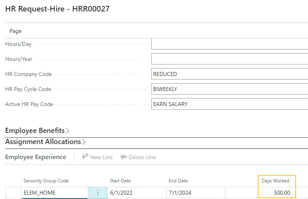Click the Hours/Year input field
Image resolution: width=308 pixels, height=199 pixels.
tap(230, 59)
